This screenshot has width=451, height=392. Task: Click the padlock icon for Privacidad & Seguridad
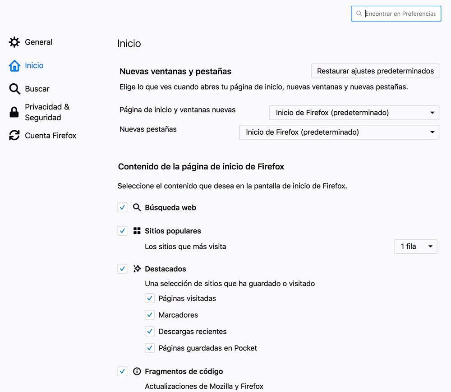pyautogui.click(x=14, y=112)
